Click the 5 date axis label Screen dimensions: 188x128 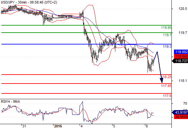pos(114,126)
